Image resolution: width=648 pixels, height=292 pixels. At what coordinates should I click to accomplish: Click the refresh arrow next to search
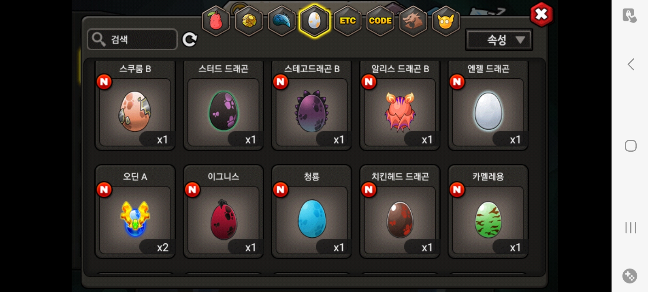click(190, 39)
